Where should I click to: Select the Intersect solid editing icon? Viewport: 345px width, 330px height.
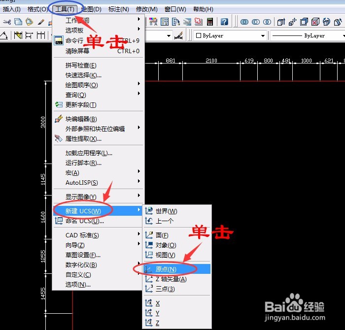point(267,22)
